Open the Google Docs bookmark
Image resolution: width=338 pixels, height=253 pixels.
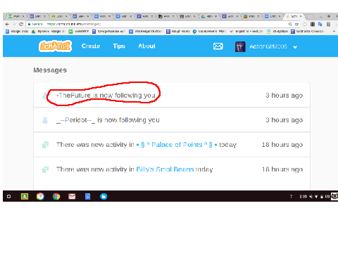pyautogui.click(x=17, y=32)
